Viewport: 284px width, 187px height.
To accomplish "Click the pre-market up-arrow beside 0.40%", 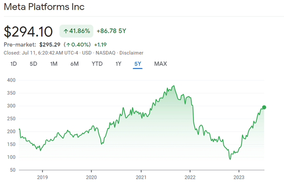I will point(69,44).
